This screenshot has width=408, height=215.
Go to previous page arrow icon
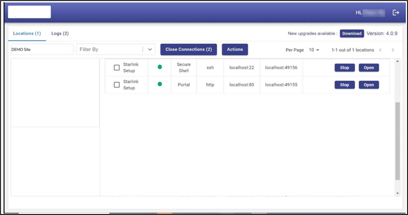(380, 50)
